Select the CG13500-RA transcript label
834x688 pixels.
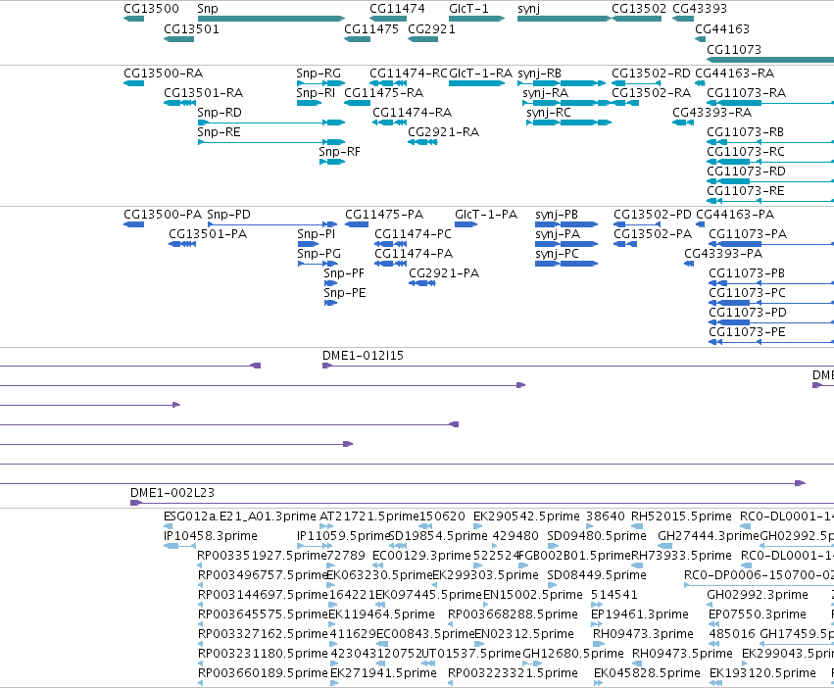click(164, 74)
